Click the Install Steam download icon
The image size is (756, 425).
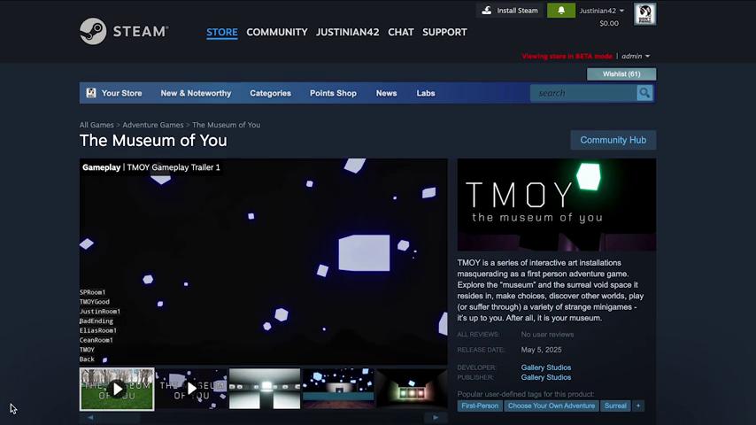point(487,10)
